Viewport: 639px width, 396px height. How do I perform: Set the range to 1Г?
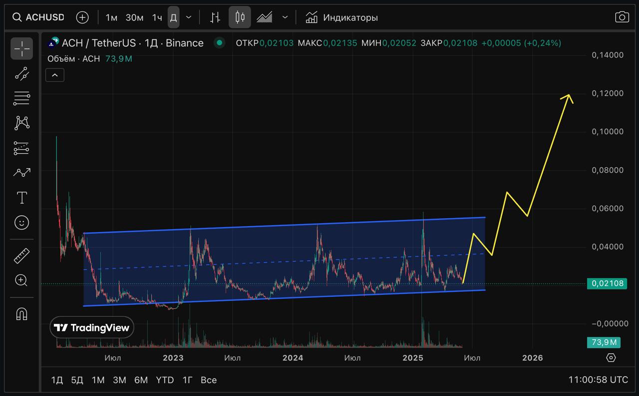187,380
